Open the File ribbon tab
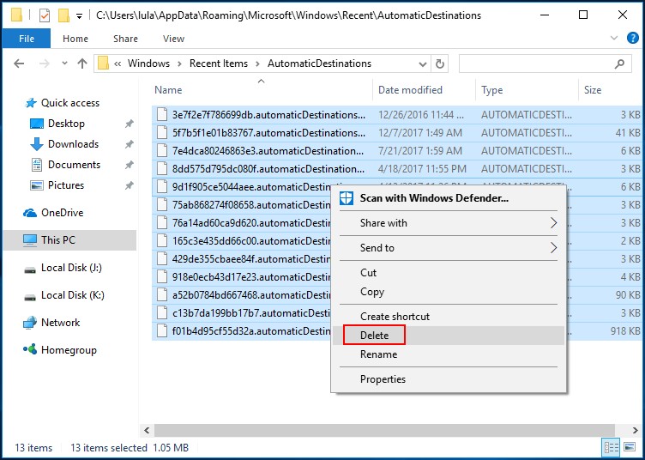The height and width of the screenshot is (460, 645). pyautogui.click(x=27, y=39)
